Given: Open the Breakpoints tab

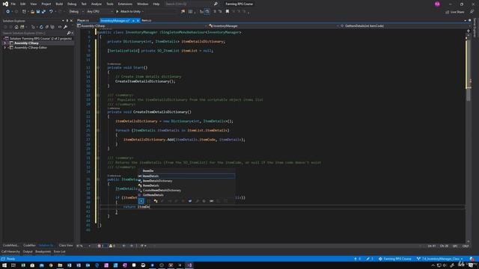Looking at the screenshot, I should point(43,252).
